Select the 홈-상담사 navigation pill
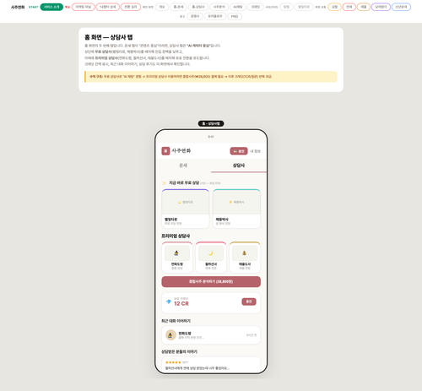 pyautogui.click(x=198, y=7)
